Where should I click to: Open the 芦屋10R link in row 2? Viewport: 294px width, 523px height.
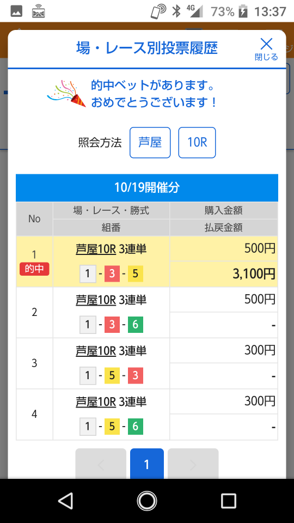click(96, 300)
